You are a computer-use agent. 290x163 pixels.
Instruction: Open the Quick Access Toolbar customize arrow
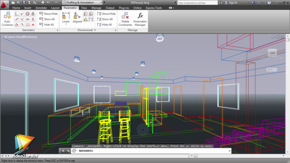point(104,3)
